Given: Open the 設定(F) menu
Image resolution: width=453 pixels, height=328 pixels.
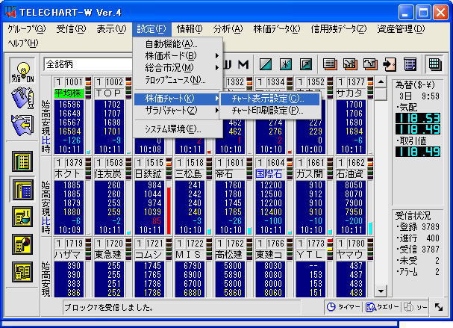Looking at the screenshot, I should pyautogui.click(x=151, y=29).
